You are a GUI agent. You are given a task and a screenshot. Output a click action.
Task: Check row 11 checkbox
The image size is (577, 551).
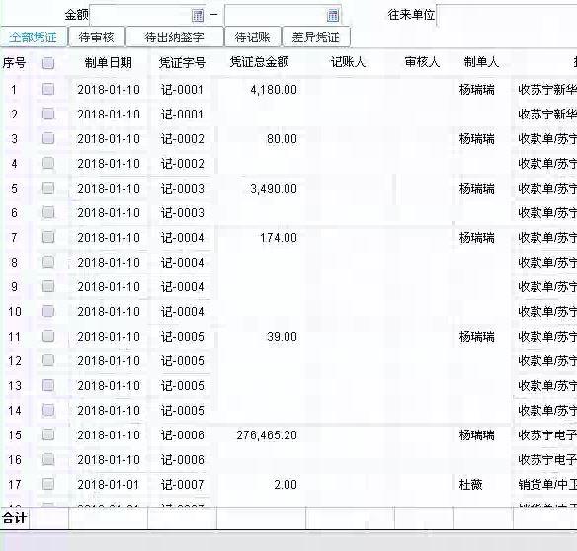point(48,336)
